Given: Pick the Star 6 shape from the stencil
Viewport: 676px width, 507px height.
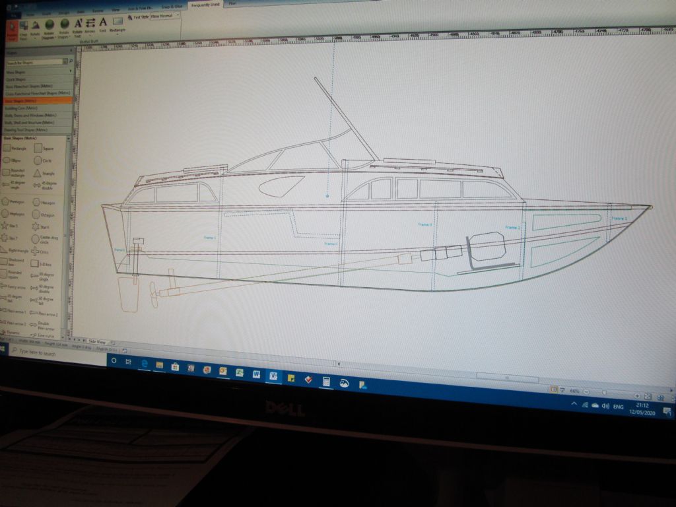Looking at the screenshot, I should coord(42,227).
